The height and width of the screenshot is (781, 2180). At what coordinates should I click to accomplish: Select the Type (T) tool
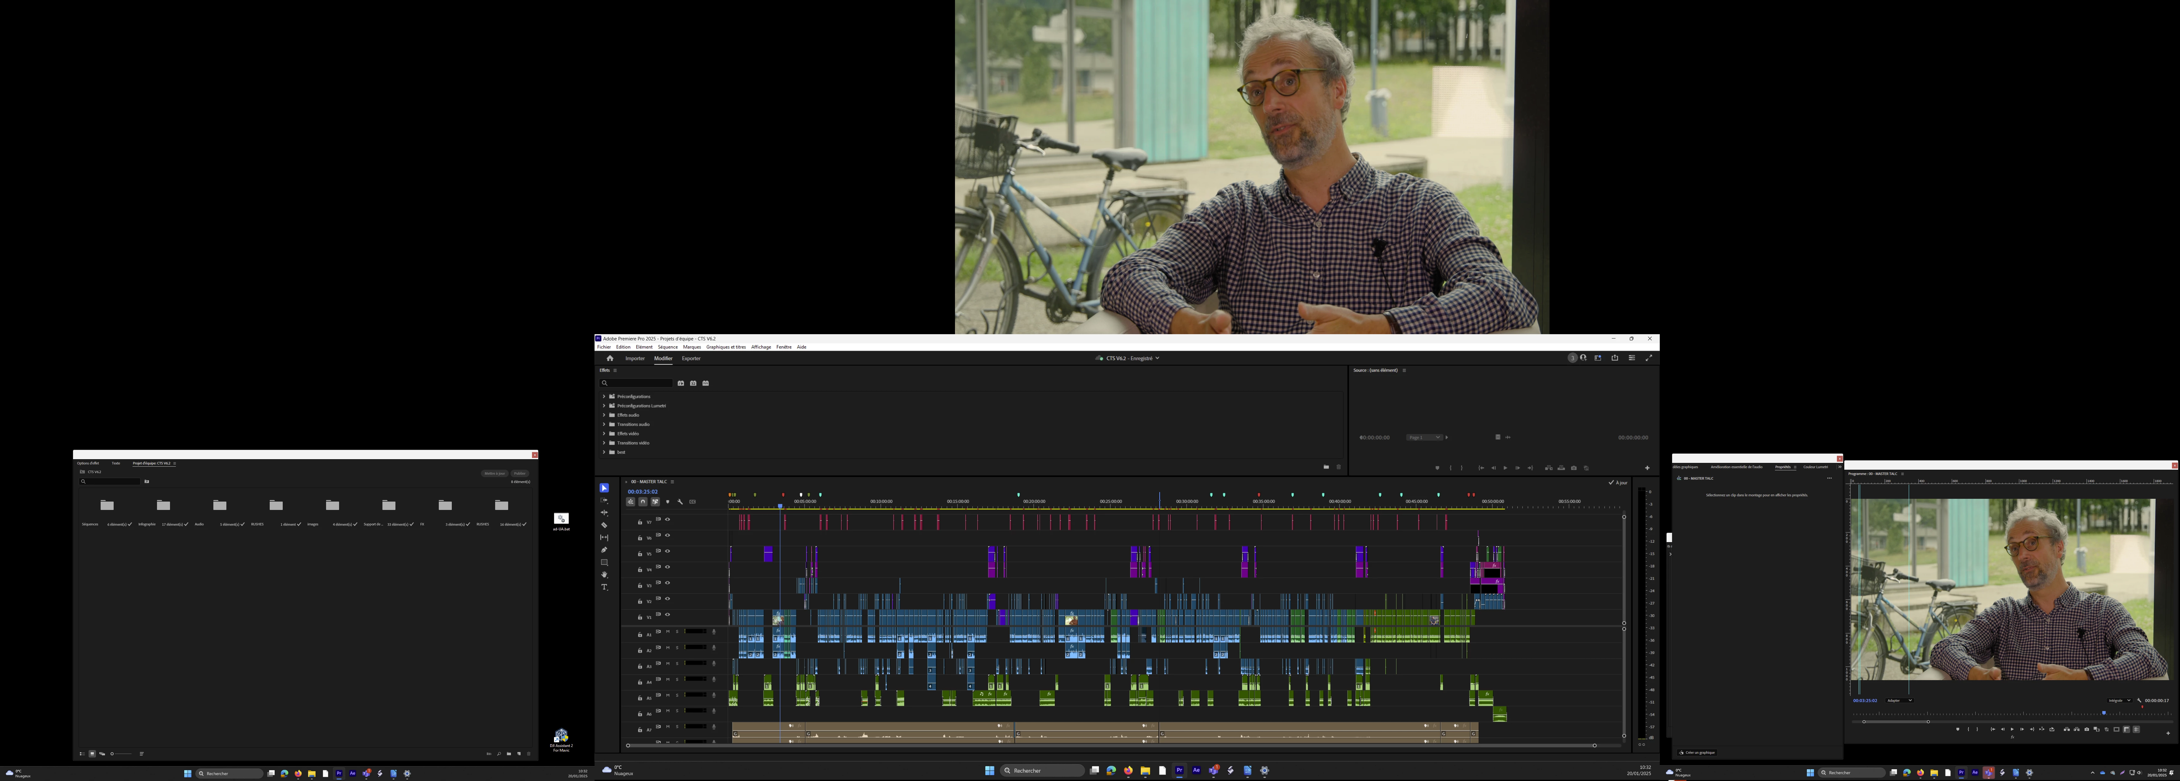click(x=604, y=587)
